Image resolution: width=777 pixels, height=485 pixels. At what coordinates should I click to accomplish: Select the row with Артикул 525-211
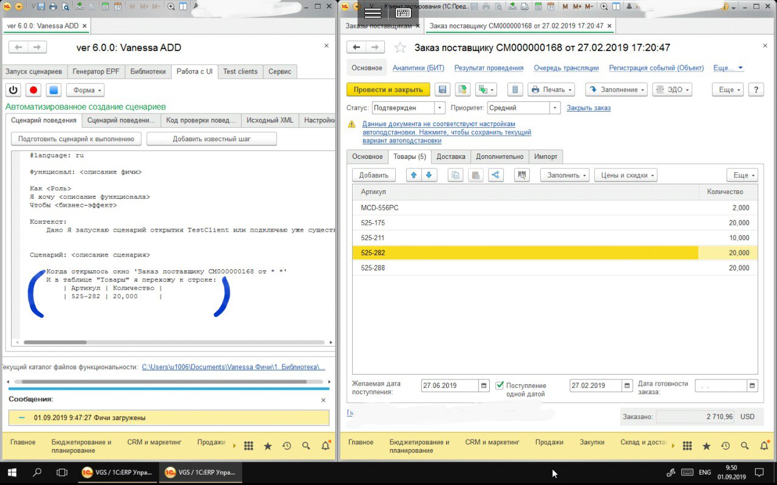click(555, 238)
